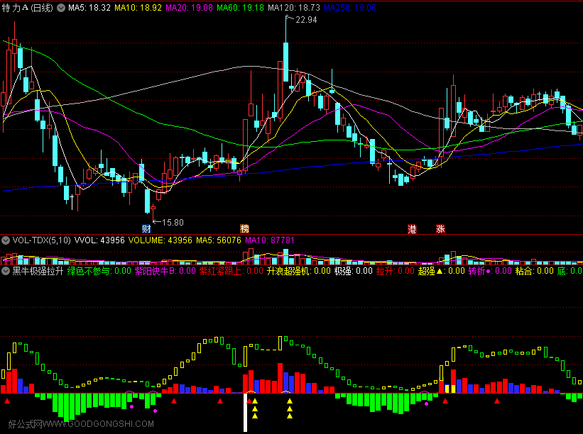Select the volume MA5: 56076 value
This screenshot has height=434, width=583.
point(219,240)
